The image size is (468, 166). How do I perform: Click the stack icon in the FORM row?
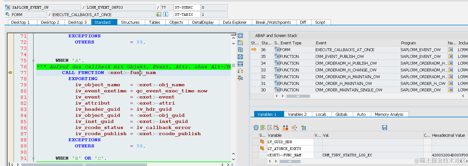(x=277, y=50)
